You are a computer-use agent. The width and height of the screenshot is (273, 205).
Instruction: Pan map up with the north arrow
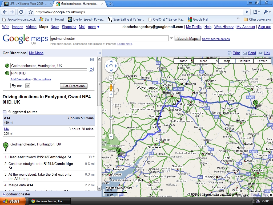coord(111,62)
